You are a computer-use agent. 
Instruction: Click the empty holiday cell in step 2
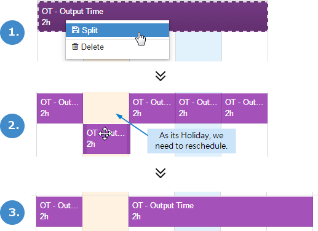(106, 108)
